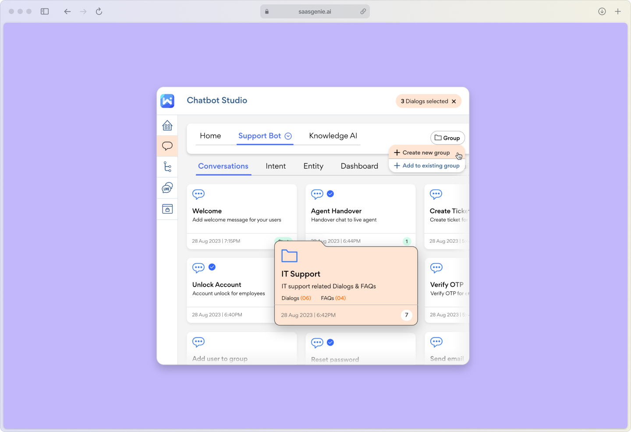631x432 pixels.
Task: Open the flow builder icon in sidebar
Action: [x=167, y=167]
